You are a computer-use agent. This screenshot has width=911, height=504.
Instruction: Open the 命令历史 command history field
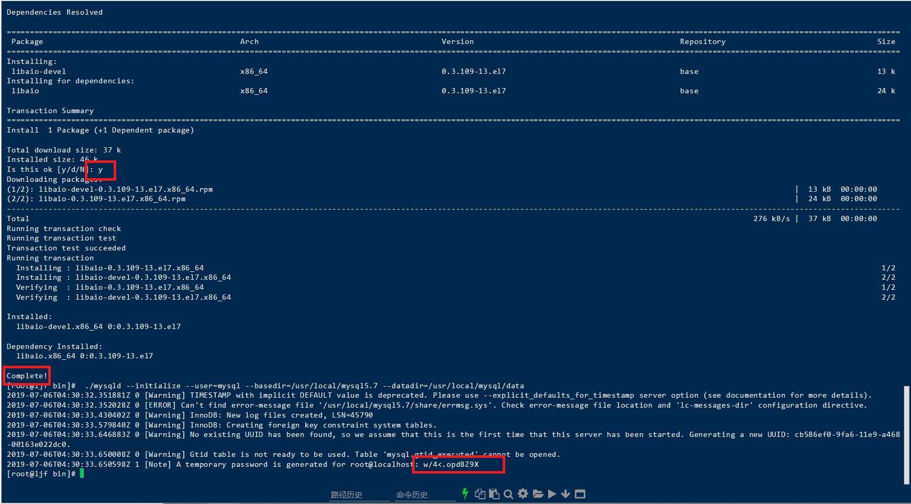coord(425,495)
